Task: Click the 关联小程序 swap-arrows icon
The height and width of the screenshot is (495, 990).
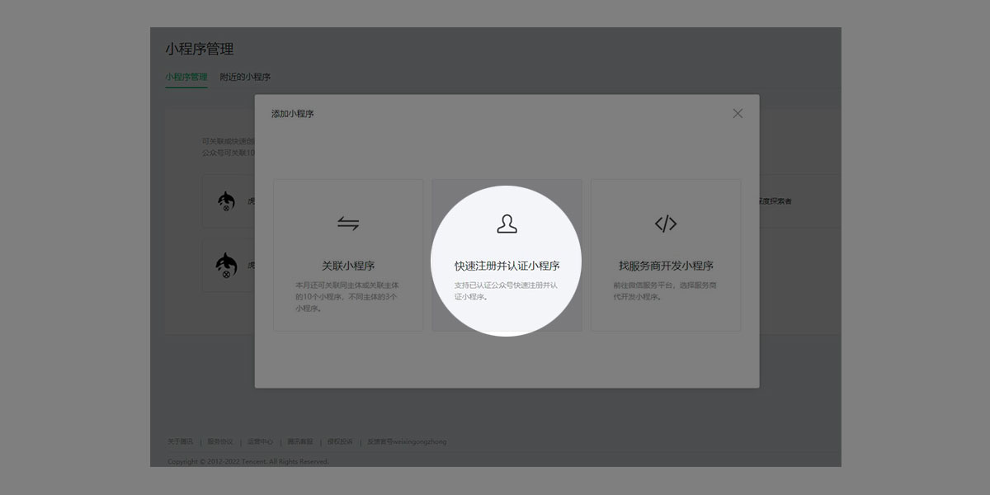Action: [348, 224]
